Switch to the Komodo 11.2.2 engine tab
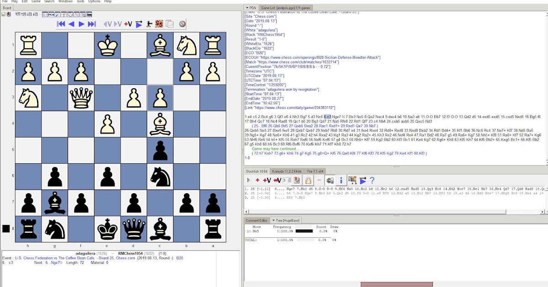Viewport: 548px width, 287px height. [288, 172]
